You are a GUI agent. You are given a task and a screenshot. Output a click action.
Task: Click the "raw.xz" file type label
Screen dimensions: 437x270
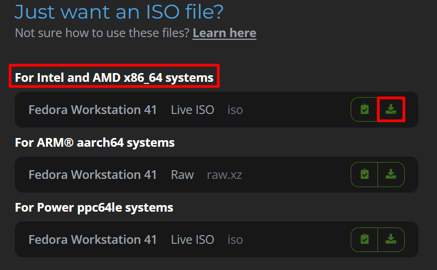(225, 175)
